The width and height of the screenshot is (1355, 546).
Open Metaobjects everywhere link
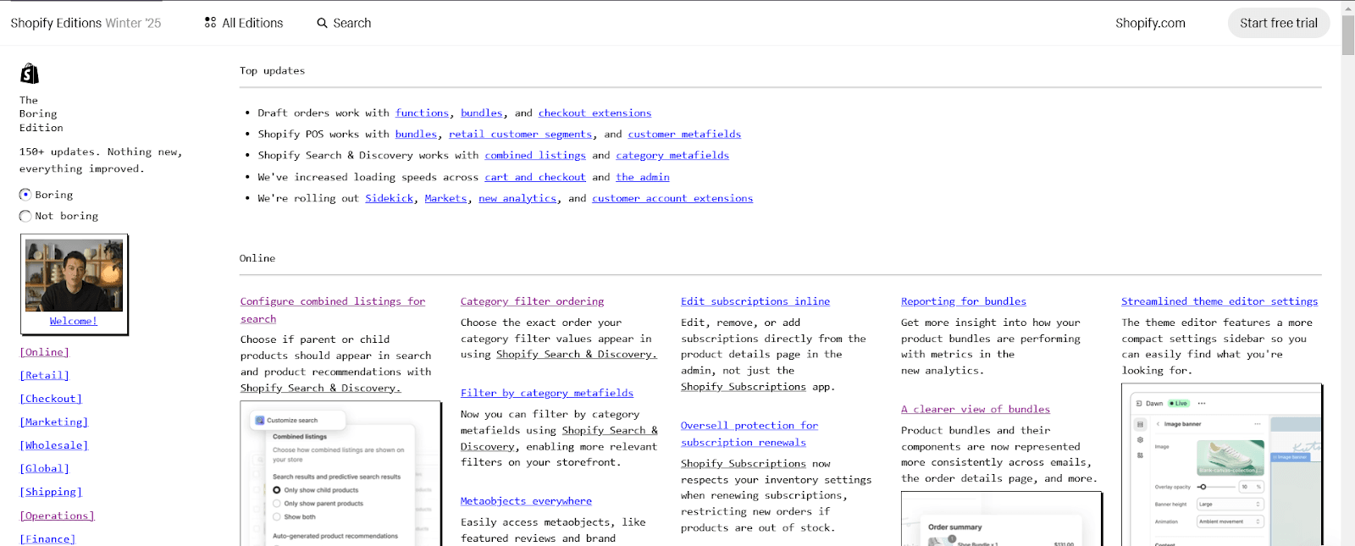tap(526, 501)
